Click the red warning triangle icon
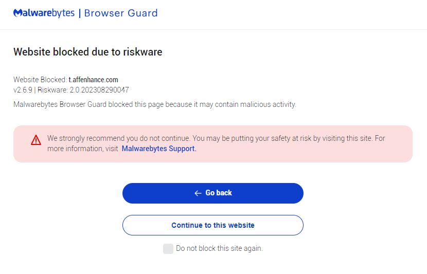This screenshot has height=274, width=427. 35,140
